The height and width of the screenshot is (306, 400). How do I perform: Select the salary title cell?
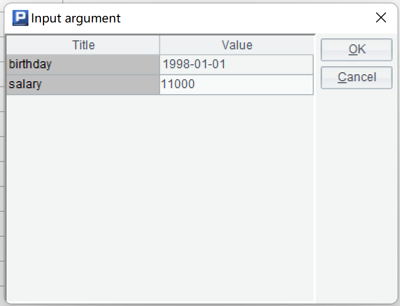[x=83, y=84]
